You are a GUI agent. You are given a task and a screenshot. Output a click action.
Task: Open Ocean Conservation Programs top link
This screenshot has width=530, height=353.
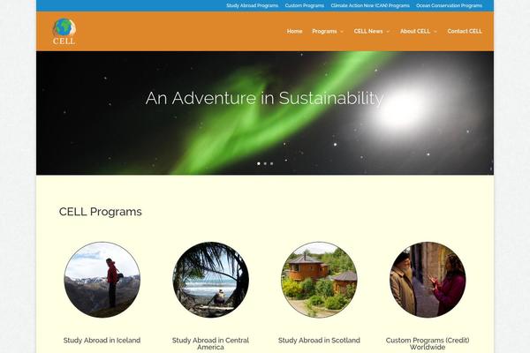[449, 5]
